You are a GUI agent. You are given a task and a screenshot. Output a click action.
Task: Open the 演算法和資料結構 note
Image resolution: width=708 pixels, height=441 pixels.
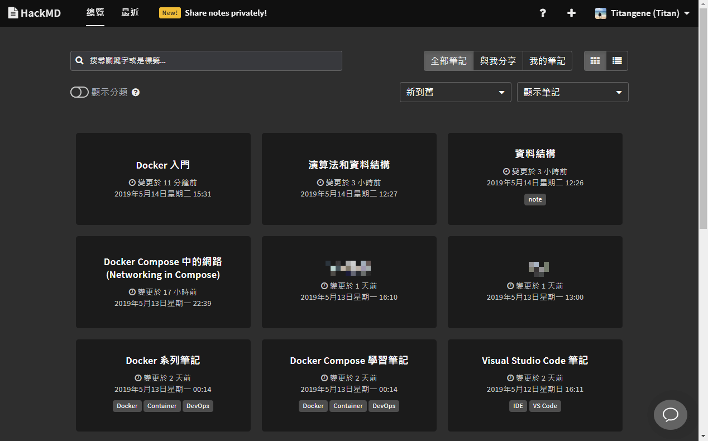pyautogui.click(x=349, y=179)
